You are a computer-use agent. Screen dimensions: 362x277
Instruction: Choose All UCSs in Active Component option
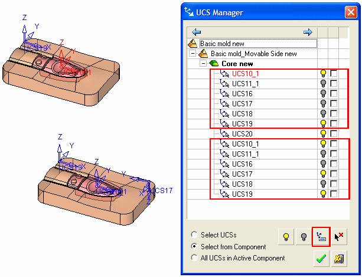tap(194, 258)
